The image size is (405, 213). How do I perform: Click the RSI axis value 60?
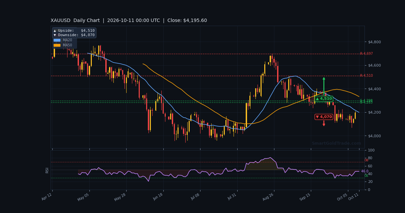(370, 166)
